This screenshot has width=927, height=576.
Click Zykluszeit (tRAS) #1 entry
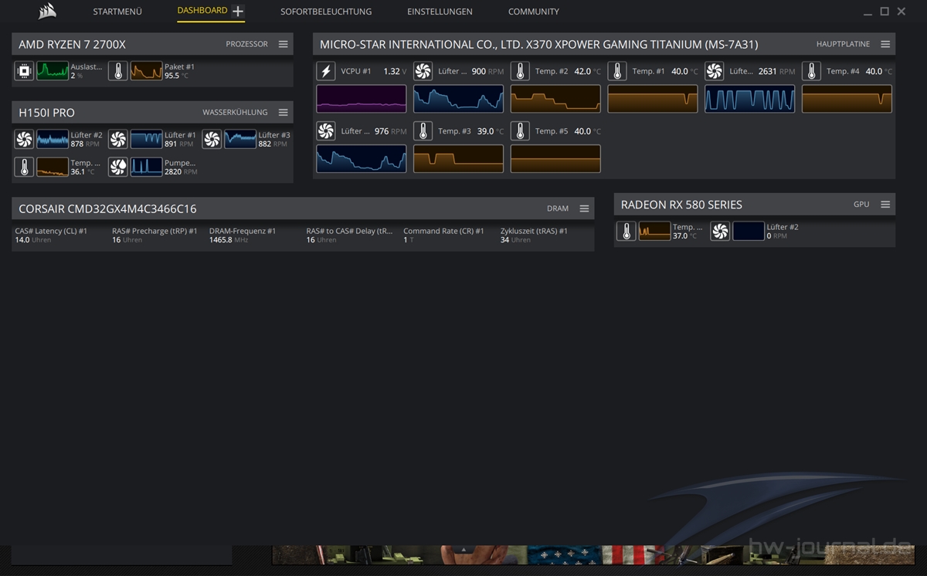tap(534, 235)
